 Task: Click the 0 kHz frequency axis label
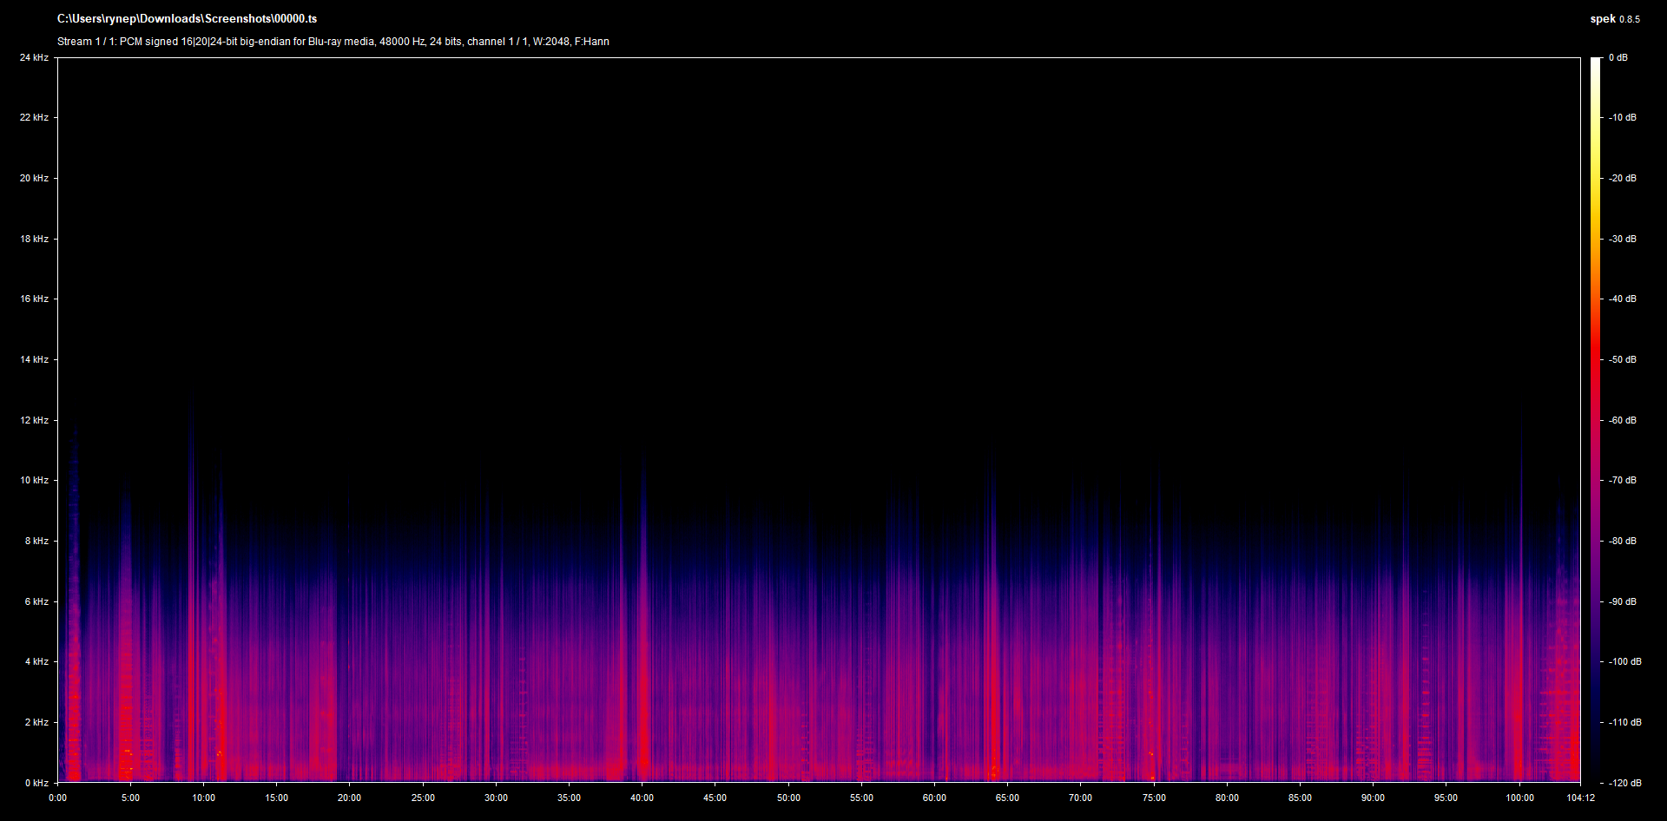36,783
